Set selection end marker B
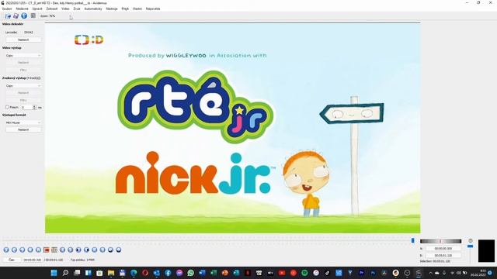The height and width of the screenshot is (279, 497). tap(54, 250)
